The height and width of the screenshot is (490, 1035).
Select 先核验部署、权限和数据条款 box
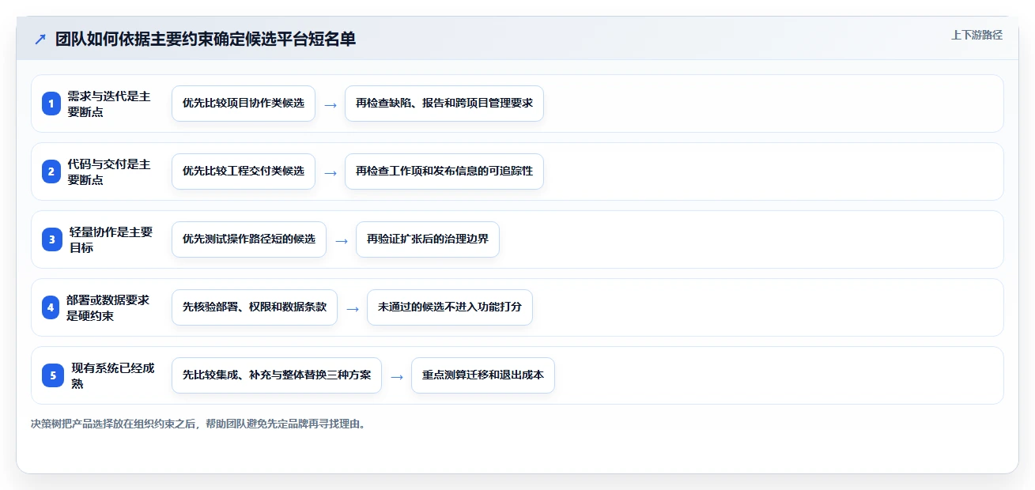tap(255, 307)
